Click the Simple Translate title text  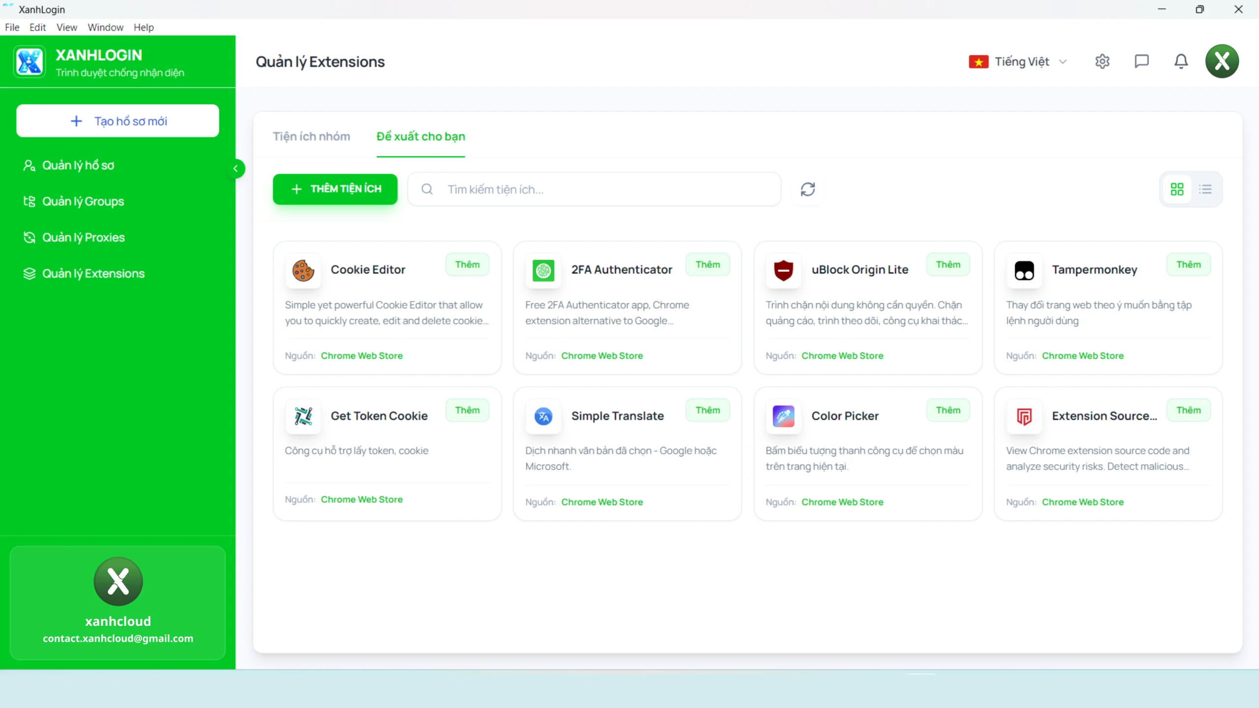[x=617, y=416]
